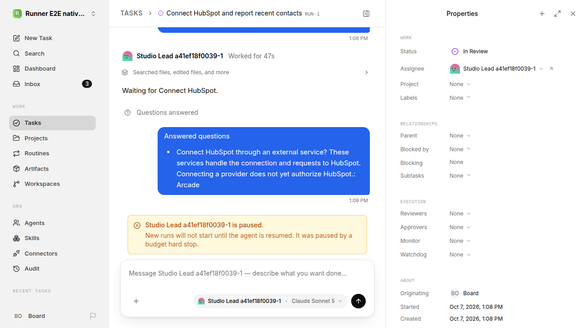583x328 pixels.
Task: Open Routines page
Action: (x=52, y=153)
